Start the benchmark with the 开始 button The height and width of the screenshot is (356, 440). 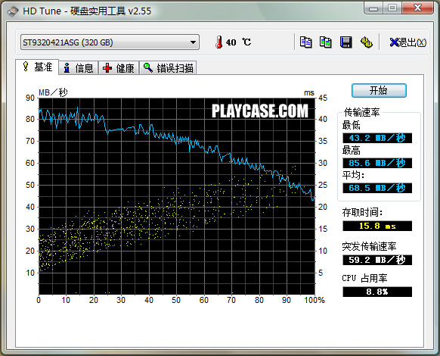(x=379, y=91)
